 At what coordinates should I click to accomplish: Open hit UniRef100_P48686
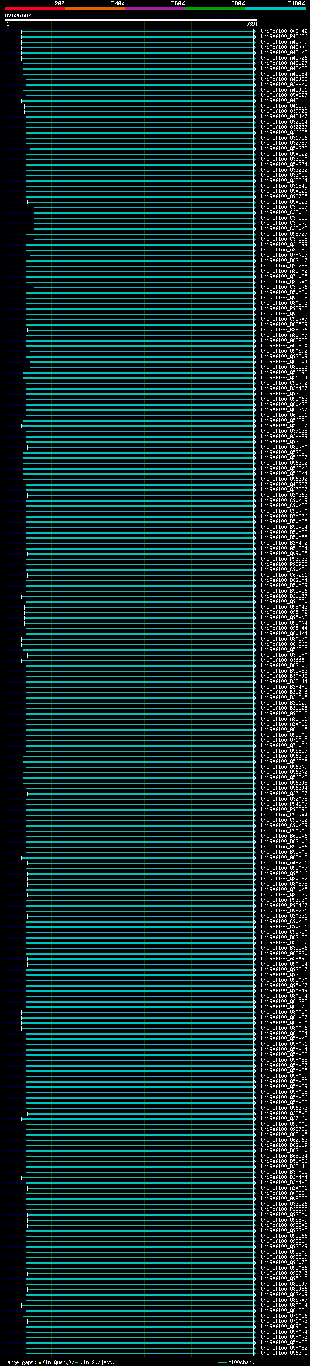(x=284, y=37)
